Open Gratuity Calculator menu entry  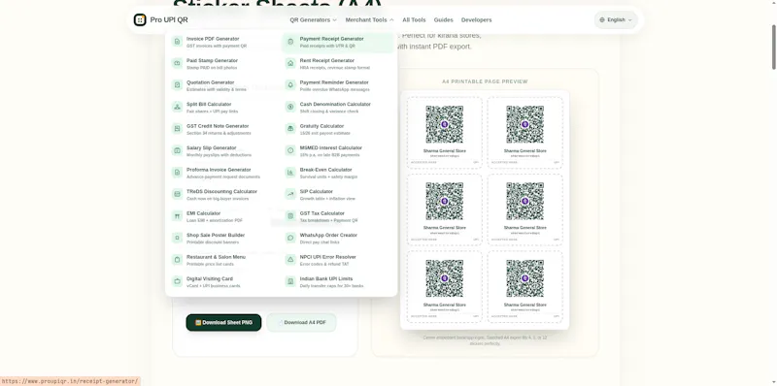(x=338, y=129)
